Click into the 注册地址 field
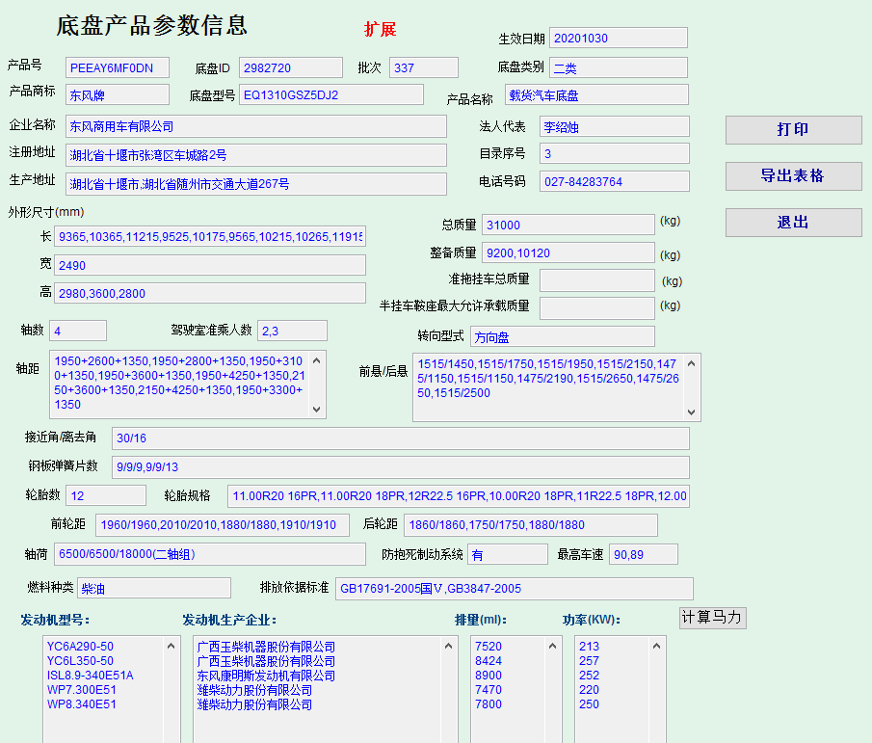The image size is (872, 743). pos(255,155)
